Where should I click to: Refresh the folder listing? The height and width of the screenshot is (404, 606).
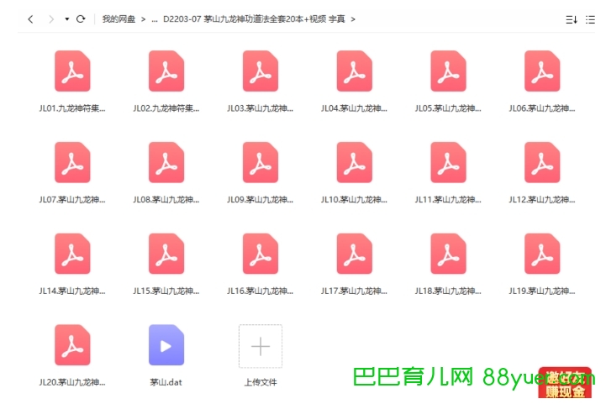click(x=81, y=19)
